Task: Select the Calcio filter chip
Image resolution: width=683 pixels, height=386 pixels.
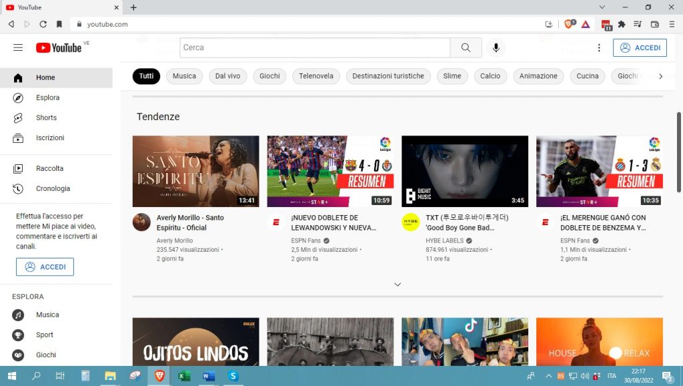Action: coord(490,76)
